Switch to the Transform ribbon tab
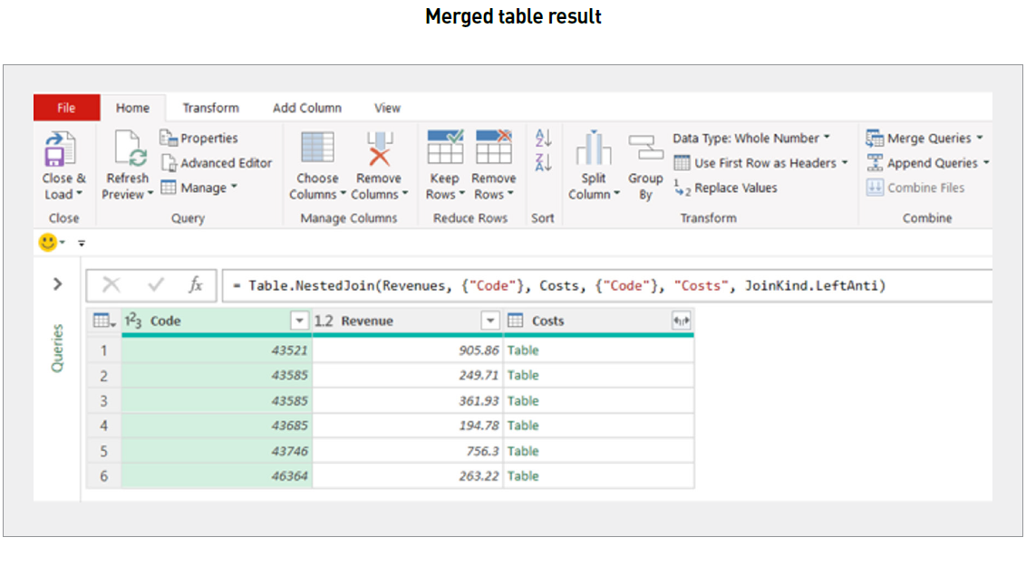The width and height of the screenshot is (1026, 566). click(x=209, y=107)
